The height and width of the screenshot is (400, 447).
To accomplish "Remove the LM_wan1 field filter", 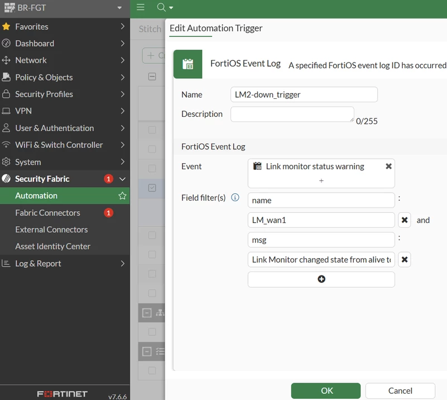I will tap(404, 220).
